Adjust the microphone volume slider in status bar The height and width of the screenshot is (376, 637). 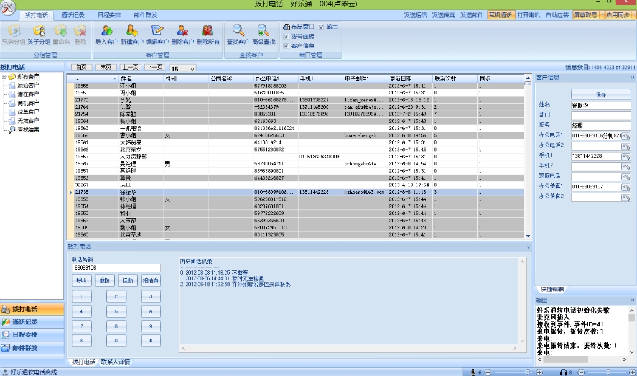(x=529, y=372)
